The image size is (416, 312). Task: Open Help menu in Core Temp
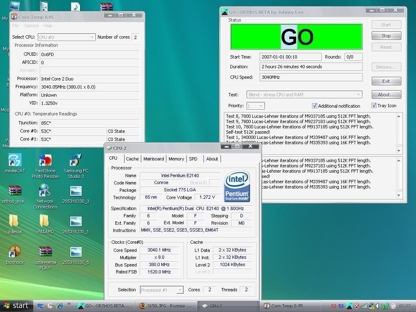coord(48,26)
